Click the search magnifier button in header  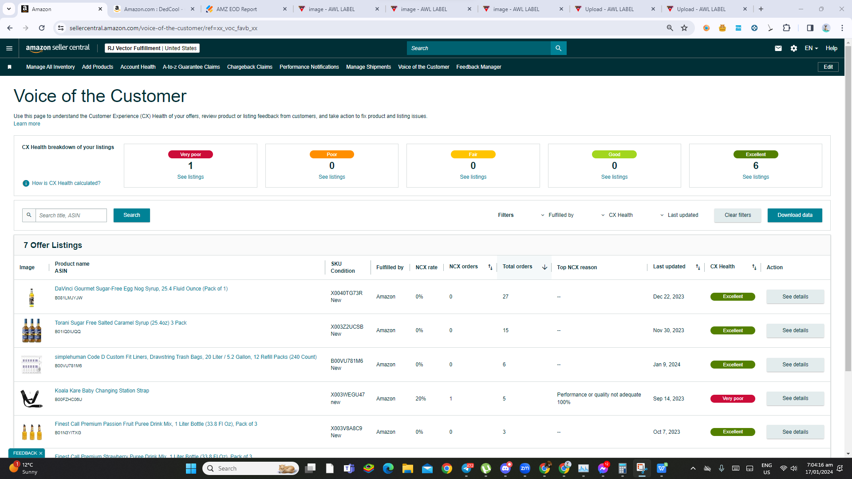tap(558, 48)
